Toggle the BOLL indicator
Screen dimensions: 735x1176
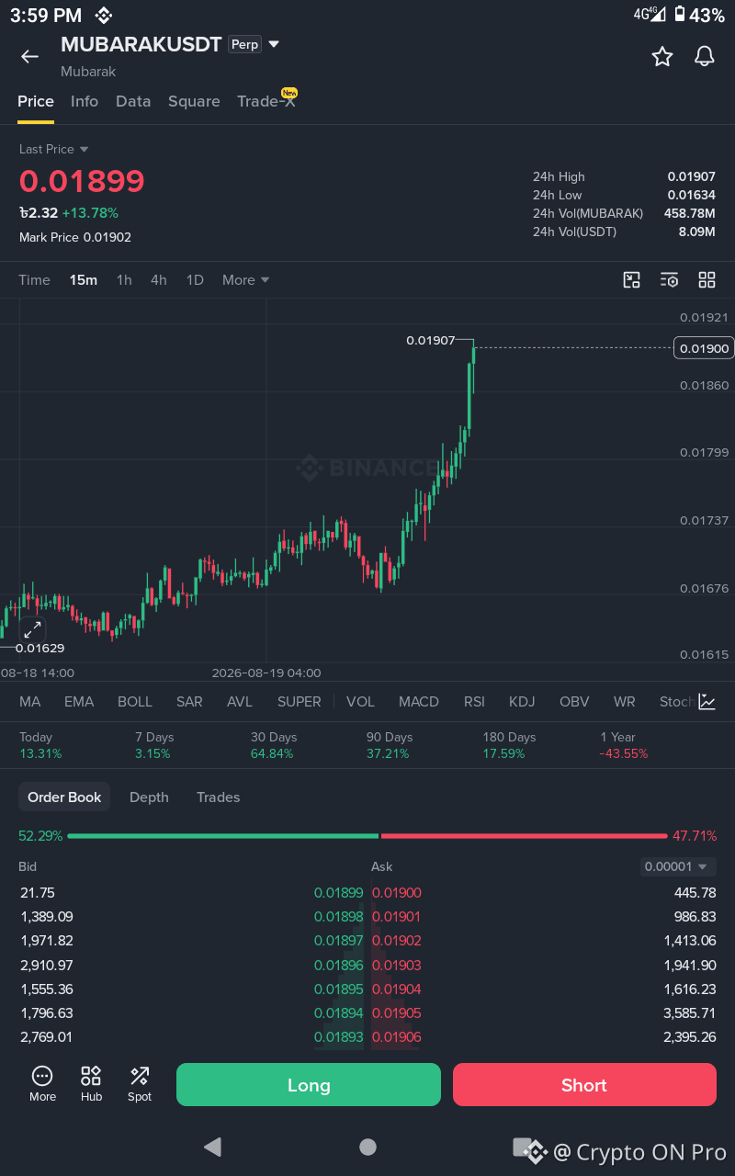[x=135, y=702]
